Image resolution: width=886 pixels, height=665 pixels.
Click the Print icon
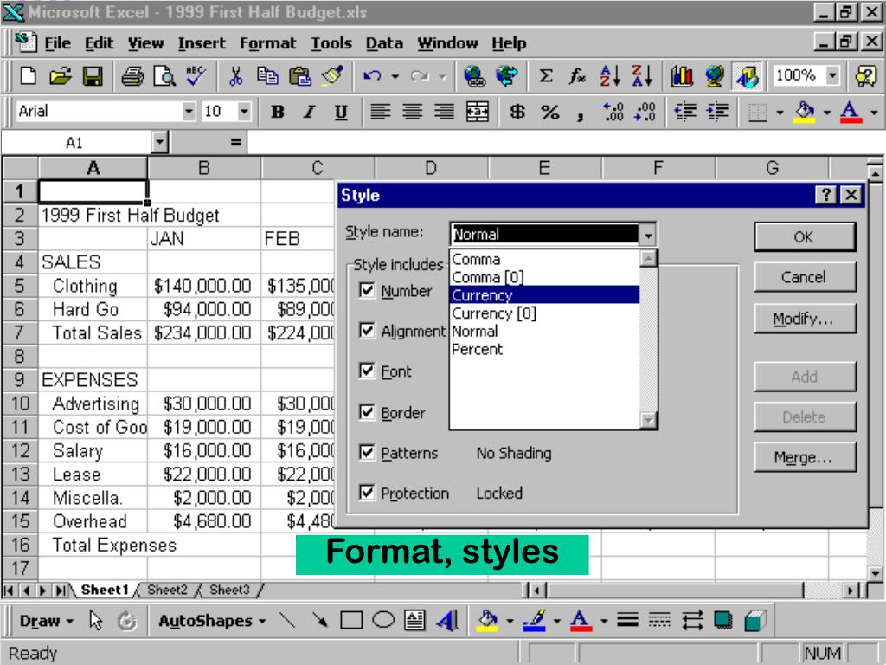(x=132, y=76)
